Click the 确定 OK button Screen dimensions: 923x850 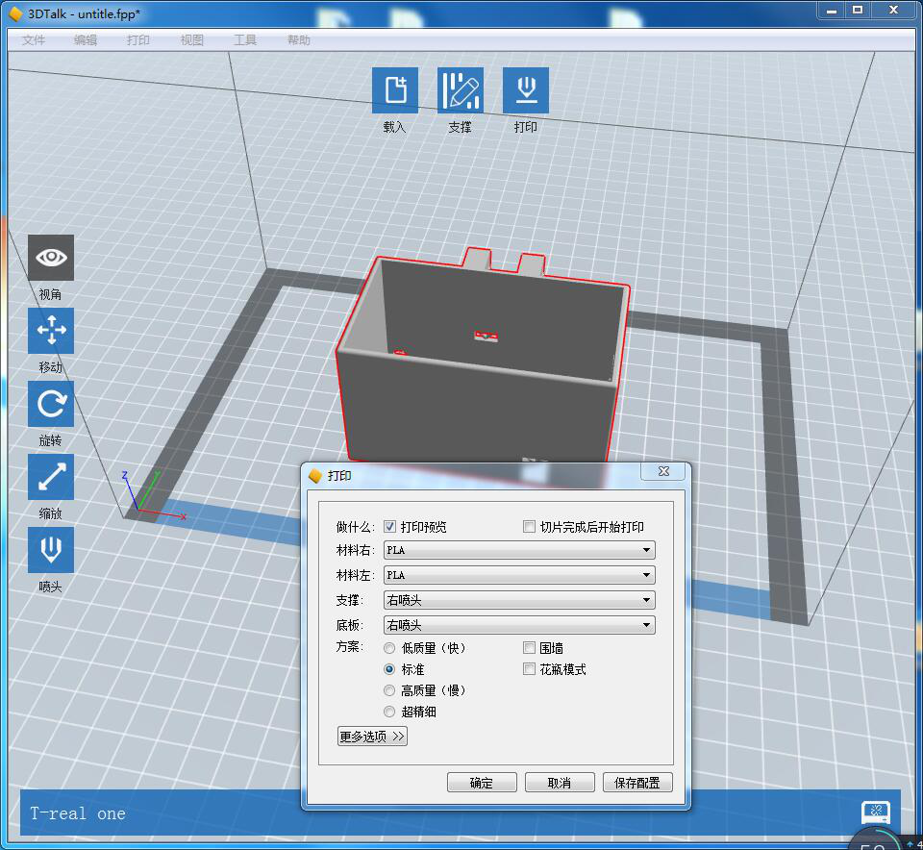point(482,783)
